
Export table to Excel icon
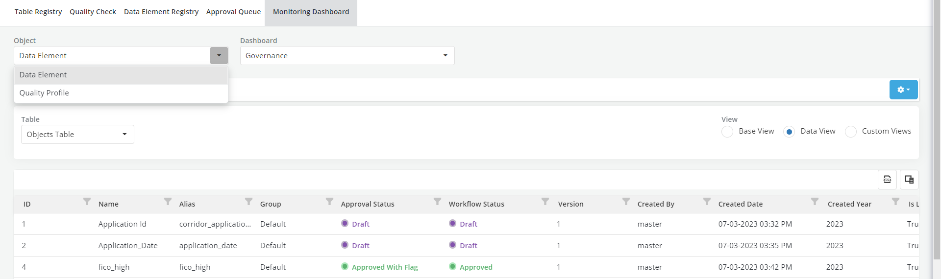887,180
